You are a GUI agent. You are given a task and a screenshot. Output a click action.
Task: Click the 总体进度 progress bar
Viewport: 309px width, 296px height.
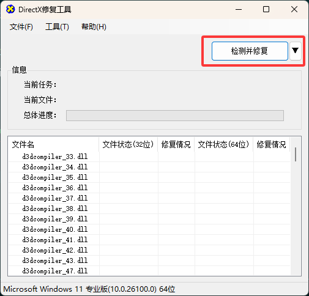[x=175, y=116]
